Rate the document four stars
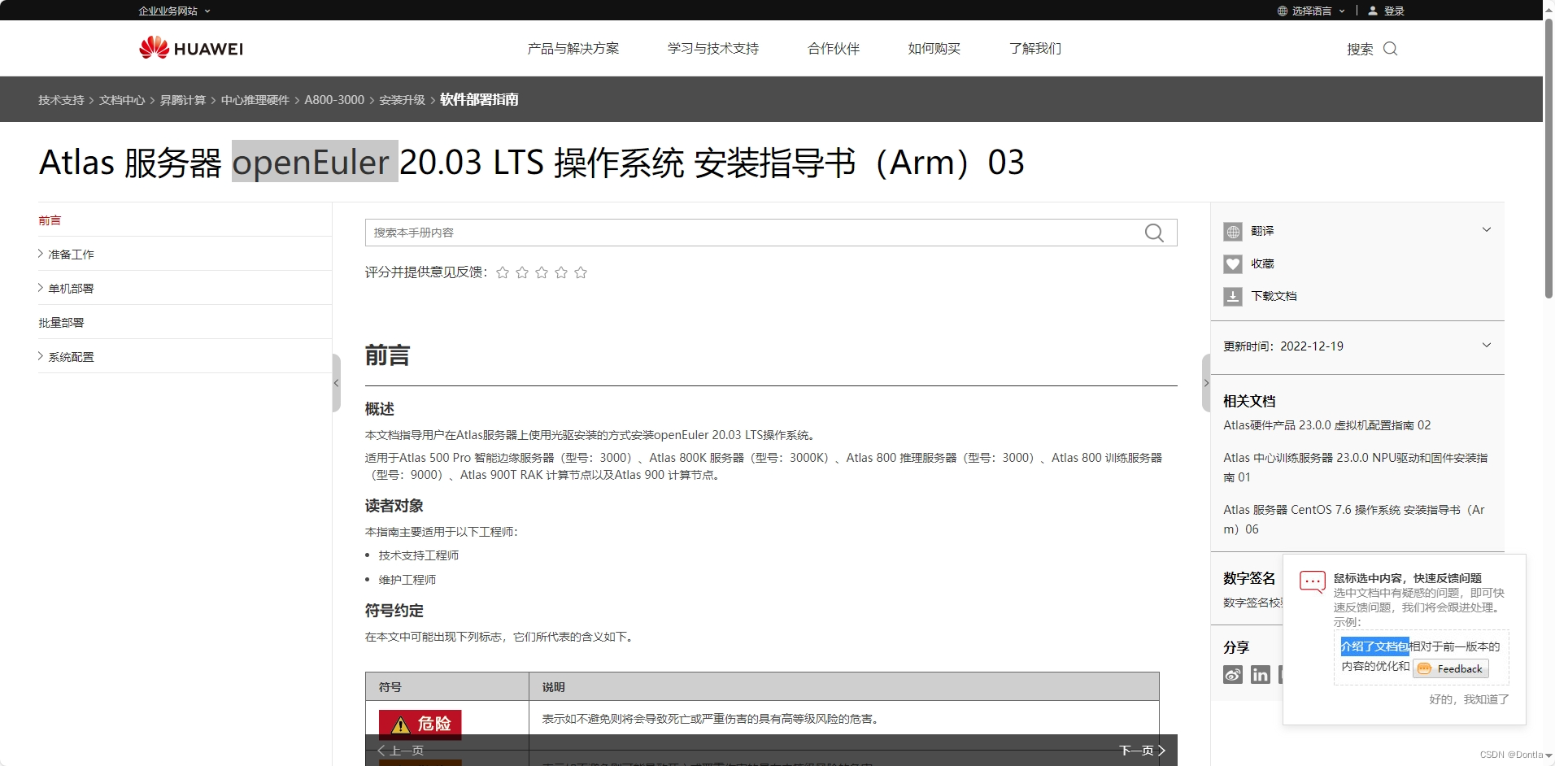Screen dimensions: 1555x766 (x=561, y=272)
